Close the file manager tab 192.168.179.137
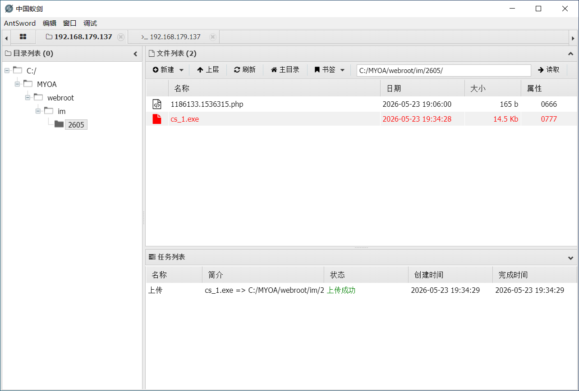The width and height of the screenshot is (579, 391). point(121,37)
